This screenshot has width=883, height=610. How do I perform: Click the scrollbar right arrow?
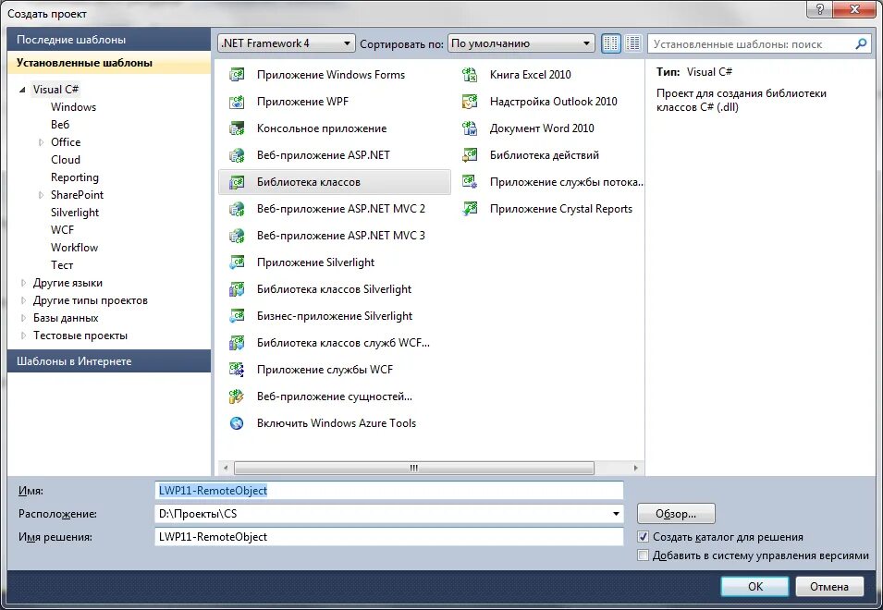coord(636,469)
